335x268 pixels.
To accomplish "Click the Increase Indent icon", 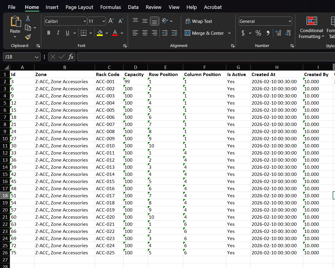I will coord(174,33).
